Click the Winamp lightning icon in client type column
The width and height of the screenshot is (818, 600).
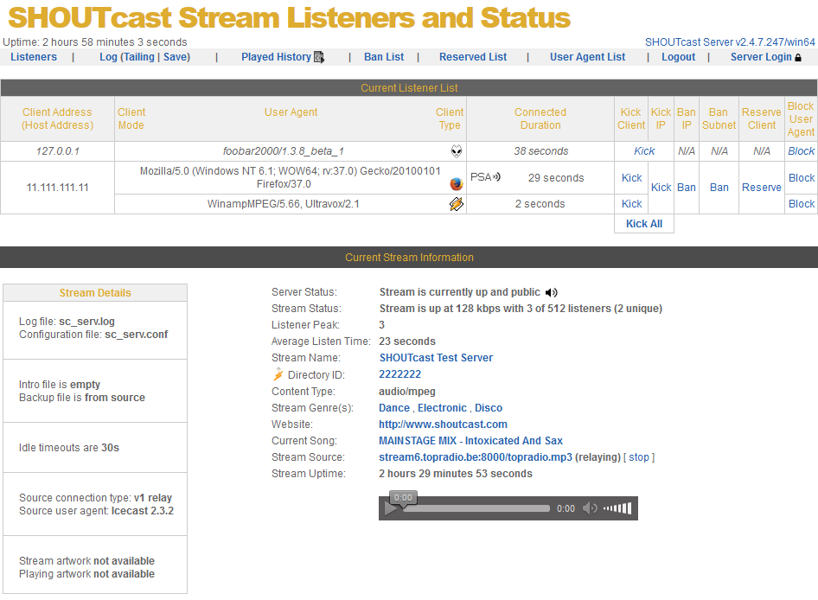(457, 204)
